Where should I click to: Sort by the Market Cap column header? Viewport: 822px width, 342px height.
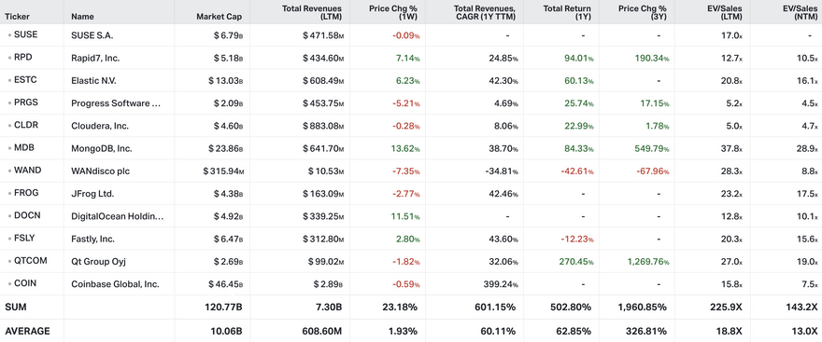tap(220, 16)
